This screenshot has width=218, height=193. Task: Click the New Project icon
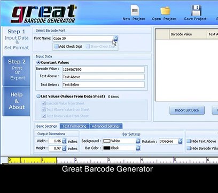pos(135,11)
